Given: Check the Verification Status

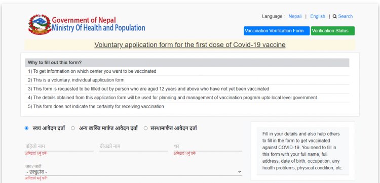Looking at the screenshot, I should (332, 31).
